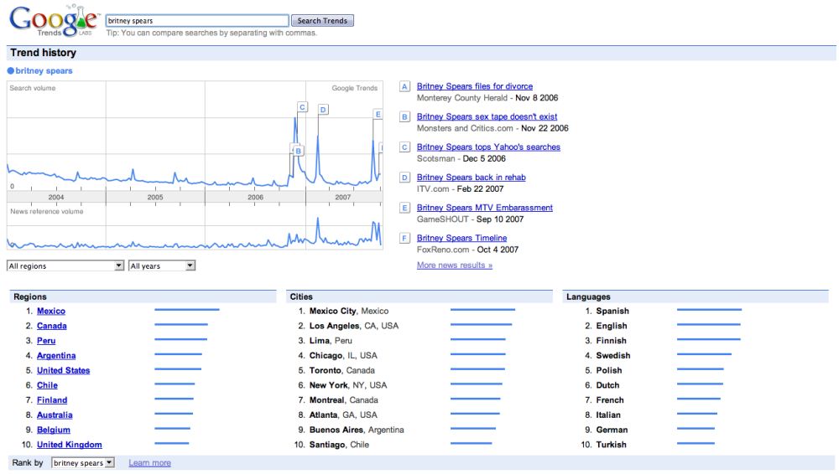Open 'Britney Spears tops Yahoo's searches' headline
This screenshot has width=839, height=474.
488,147
